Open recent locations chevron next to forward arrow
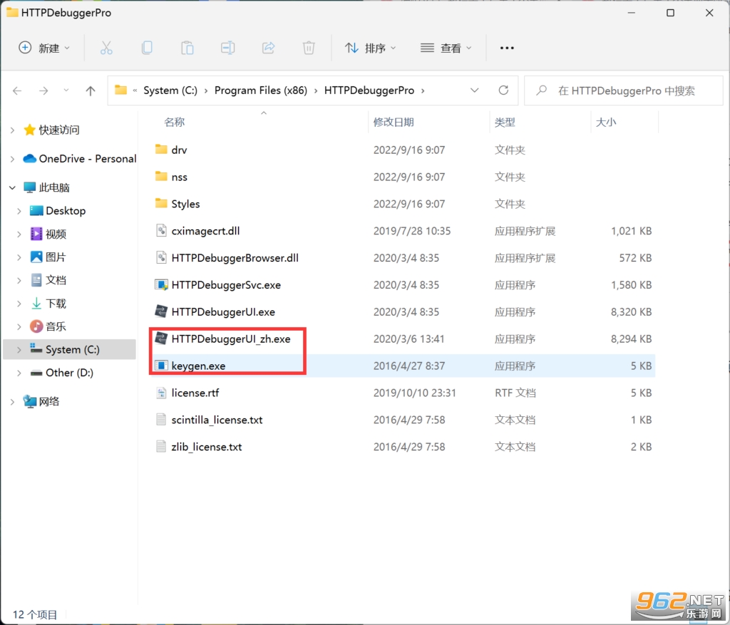 point(66,91)
